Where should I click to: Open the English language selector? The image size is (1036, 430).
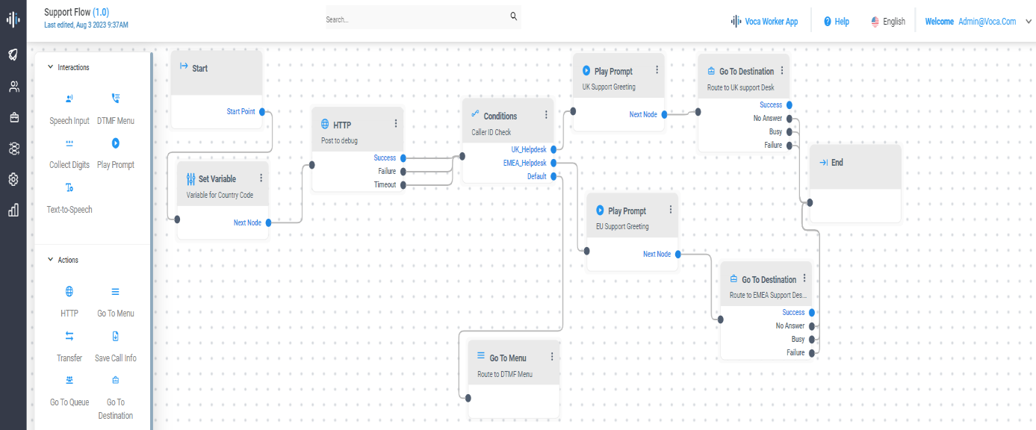888,21
